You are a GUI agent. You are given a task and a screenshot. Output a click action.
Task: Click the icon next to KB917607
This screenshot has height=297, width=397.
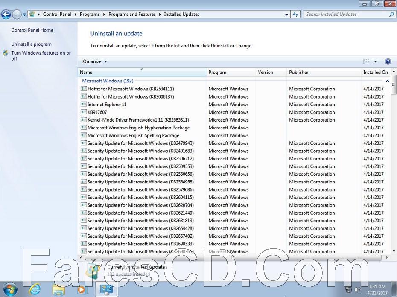[84, 112]
